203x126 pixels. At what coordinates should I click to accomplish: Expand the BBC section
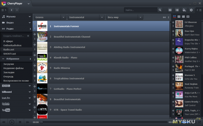pyautogui.click(x=16, y=86)
